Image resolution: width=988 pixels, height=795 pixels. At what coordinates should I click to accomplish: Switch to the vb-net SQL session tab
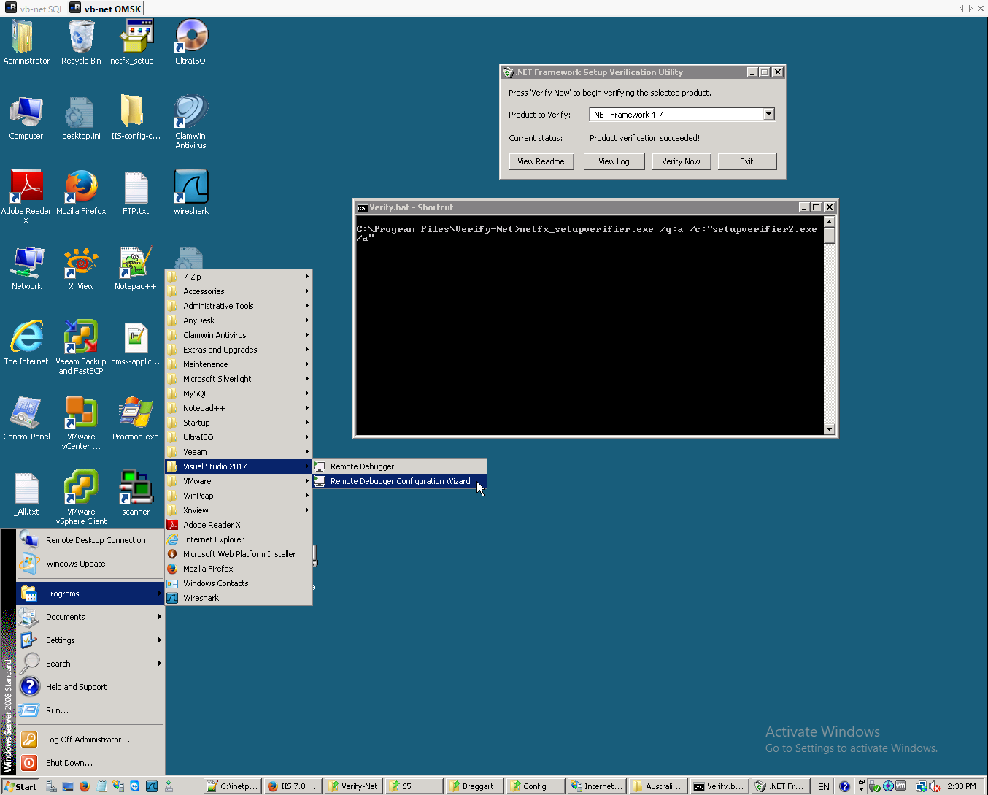34,9
